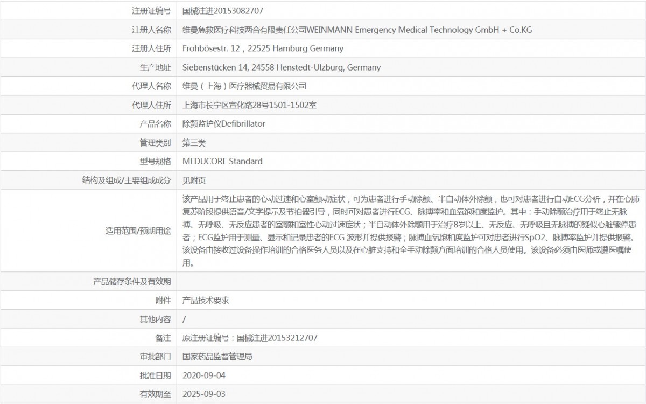Viewport: 646px width, 404px height.
Task: Open the 产品技术要求 attachment
Action: point(206,300)
